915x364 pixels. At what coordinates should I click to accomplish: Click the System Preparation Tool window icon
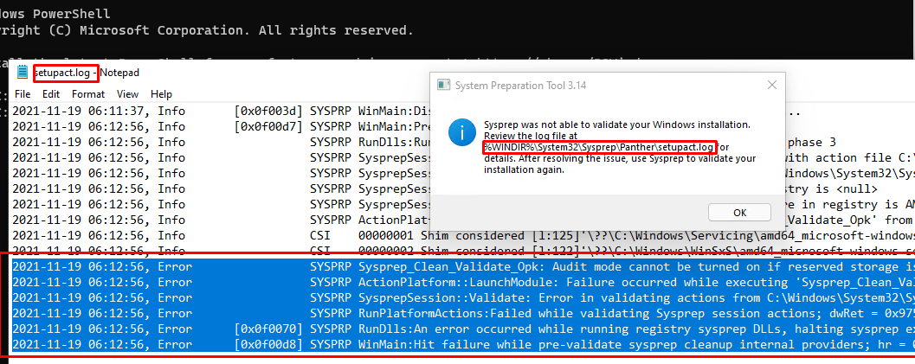point(443,85)
